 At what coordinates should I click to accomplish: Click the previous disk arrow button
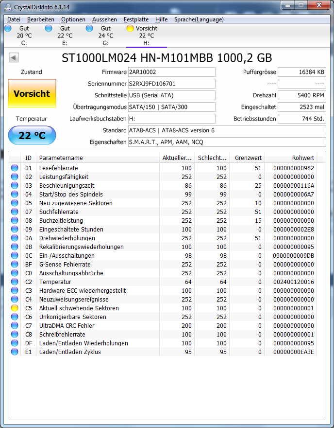pos(14,57)
